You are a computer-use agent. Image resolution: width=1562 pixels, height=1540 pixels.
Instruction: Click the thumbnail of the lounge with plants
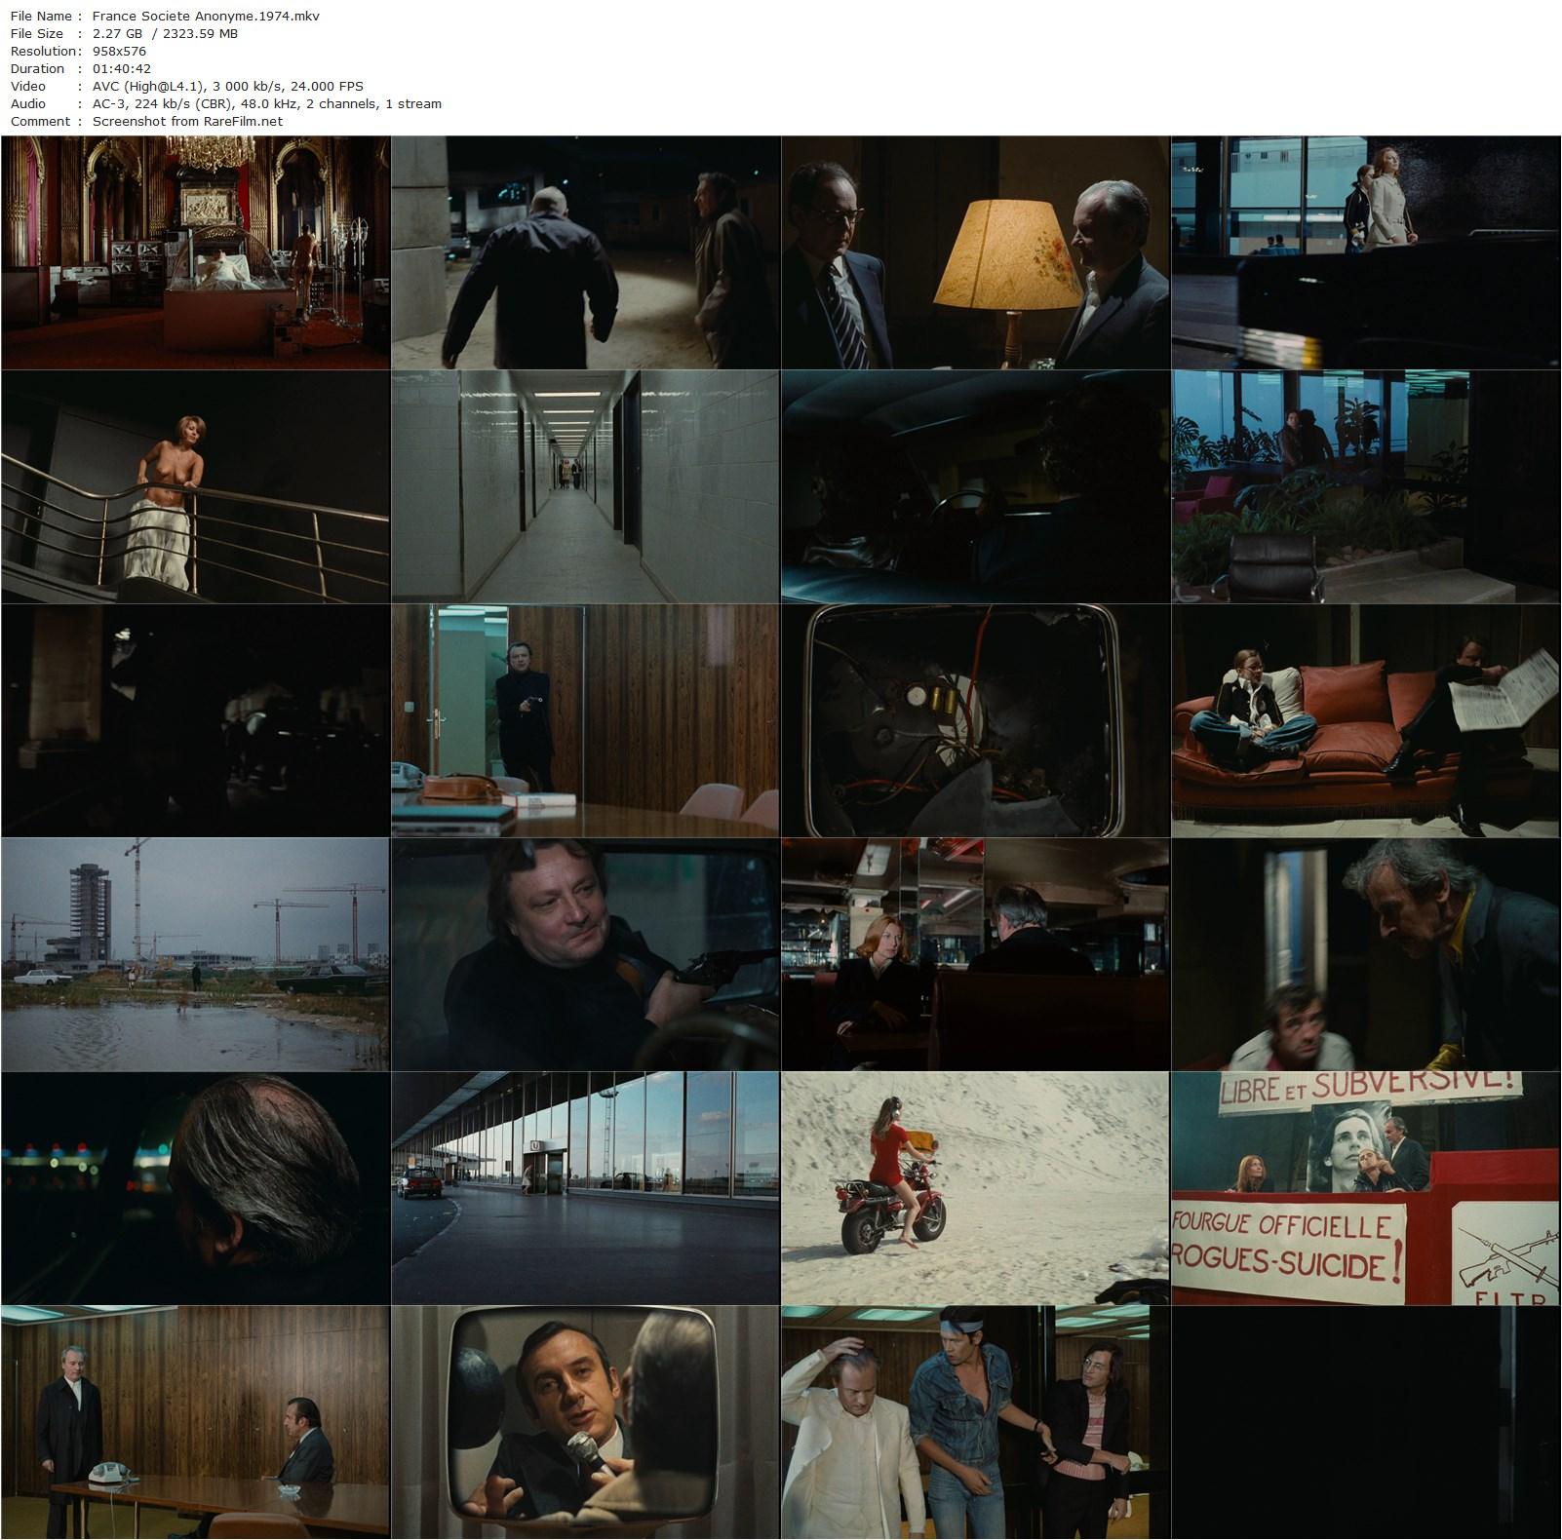point(1365,486)
